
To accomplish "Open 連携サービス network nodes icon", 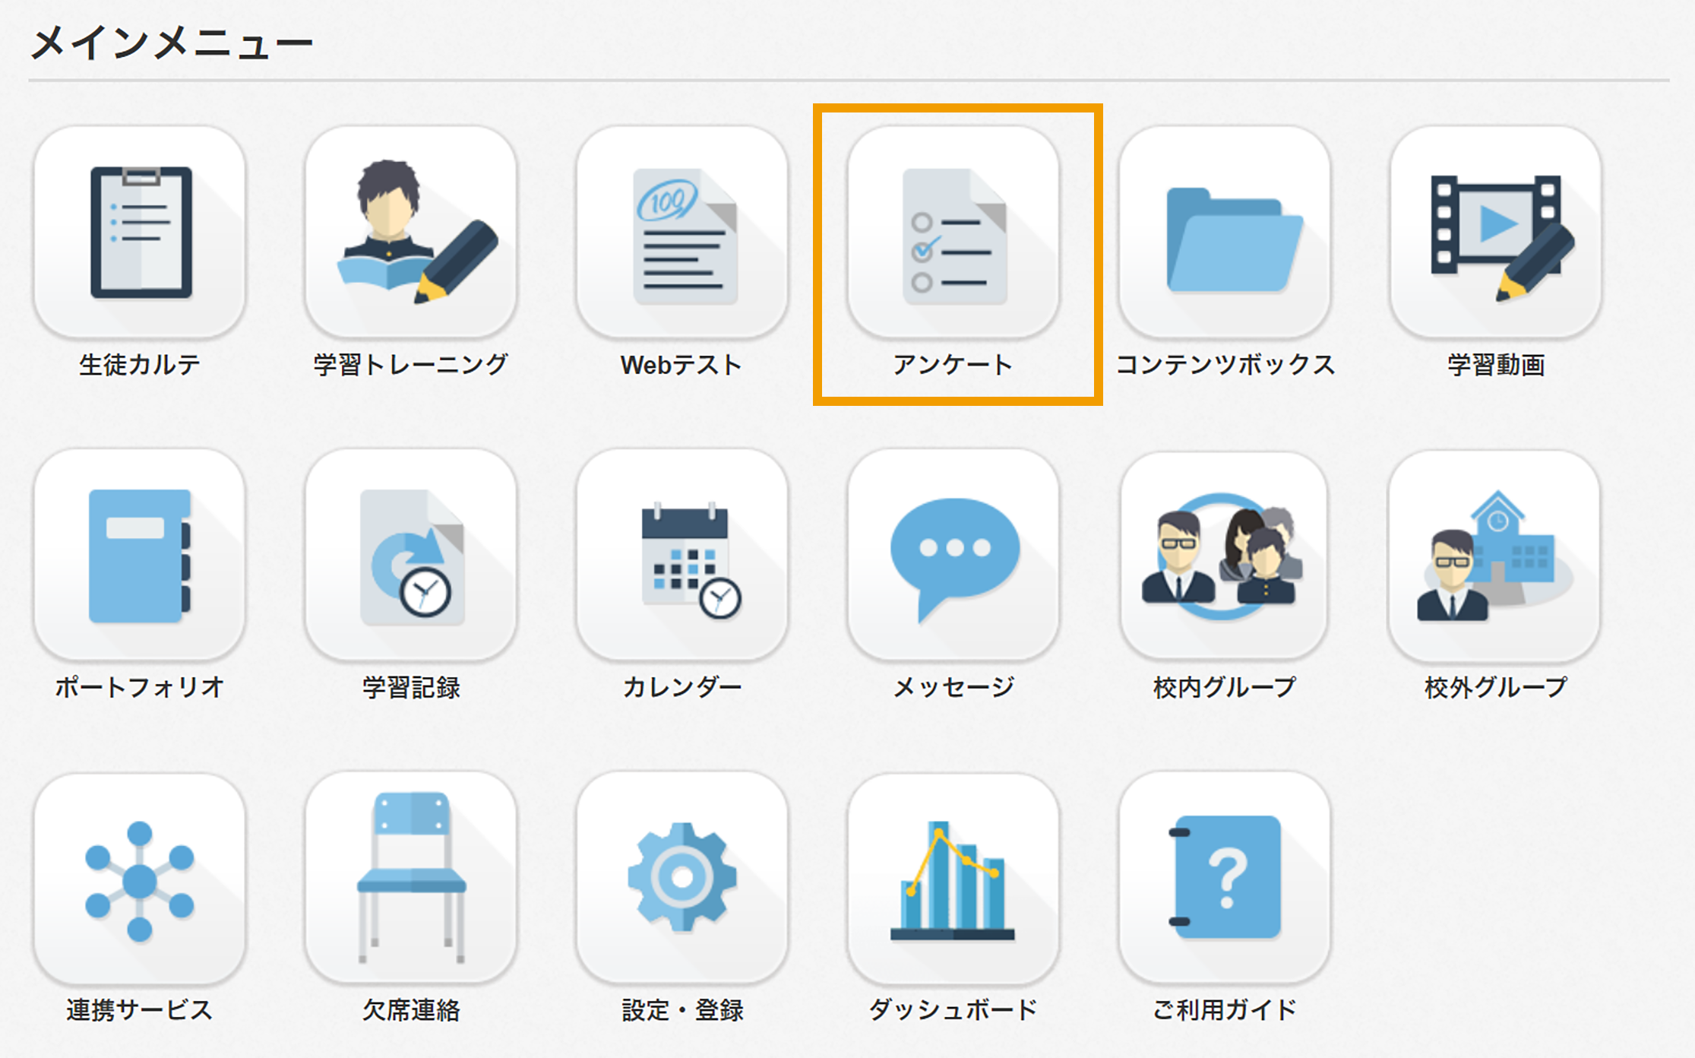I will tap(140, 878).
